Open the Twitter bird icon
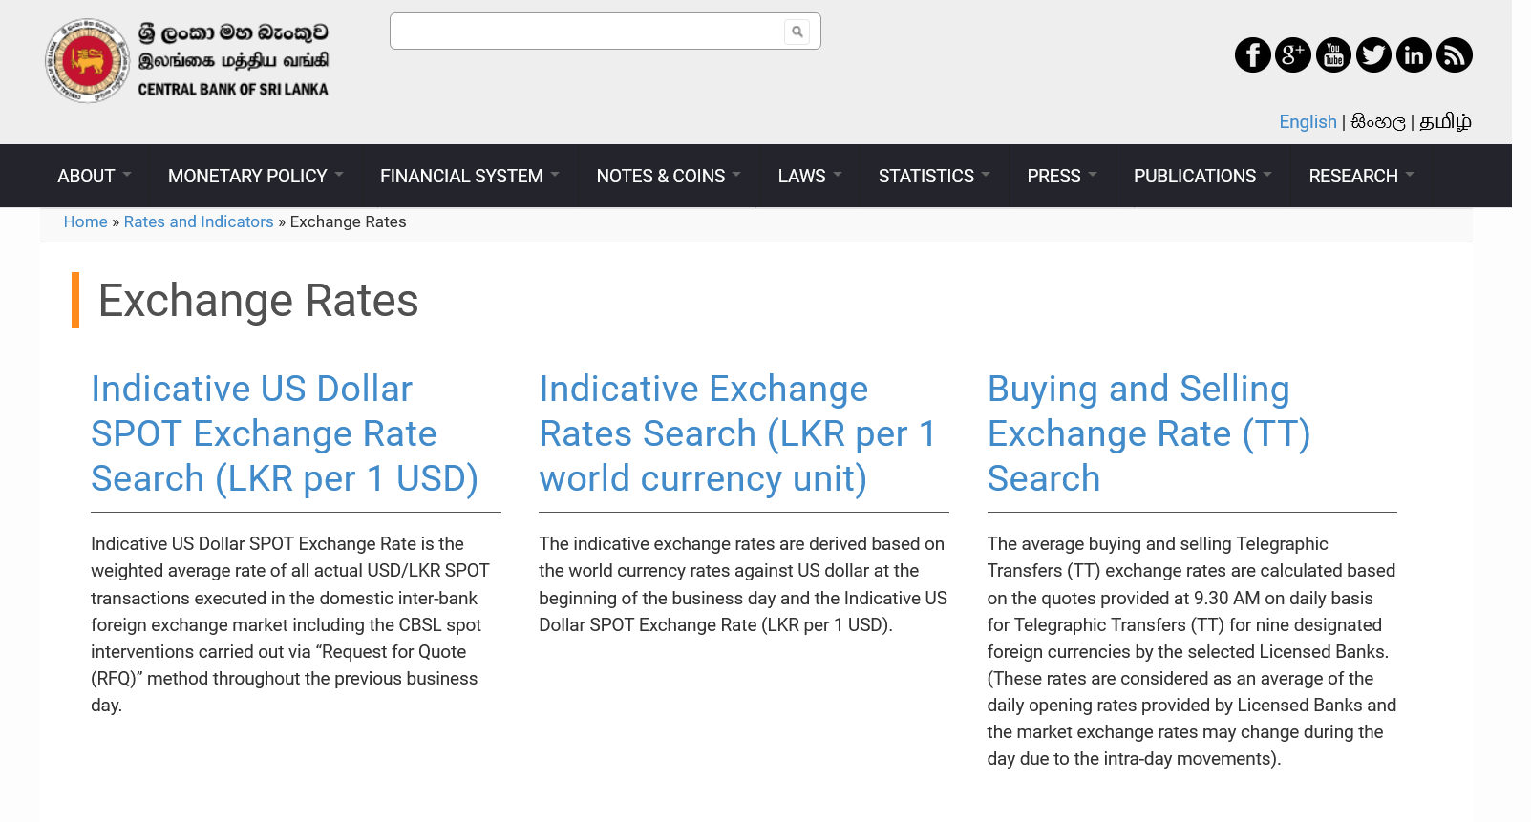This screenshot has height=822, width=1531. (x=1373, y=55)
